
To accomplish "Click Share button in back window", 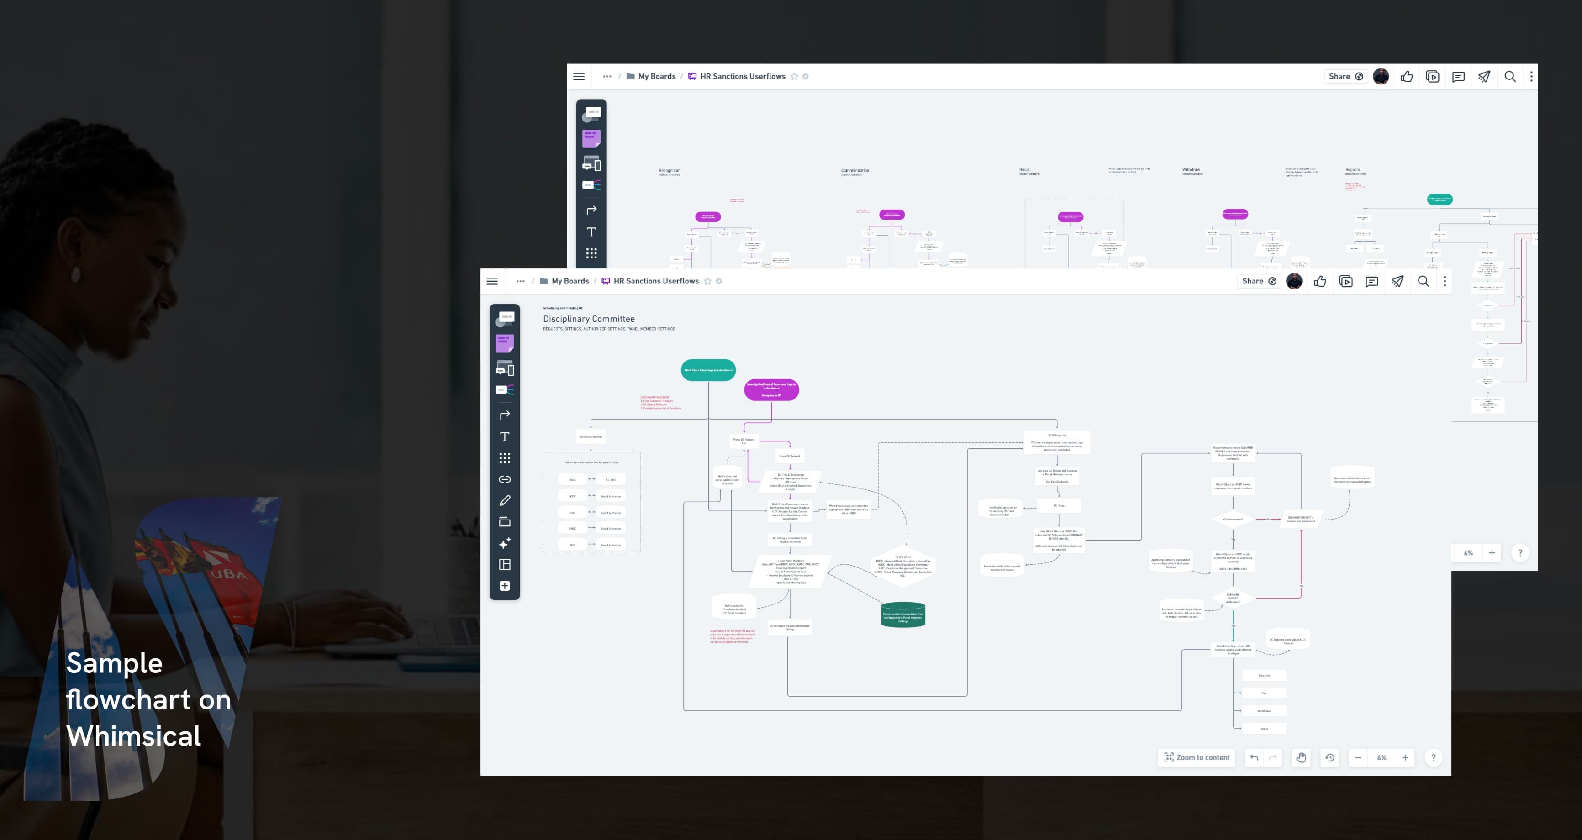I will click(1345, 77).
